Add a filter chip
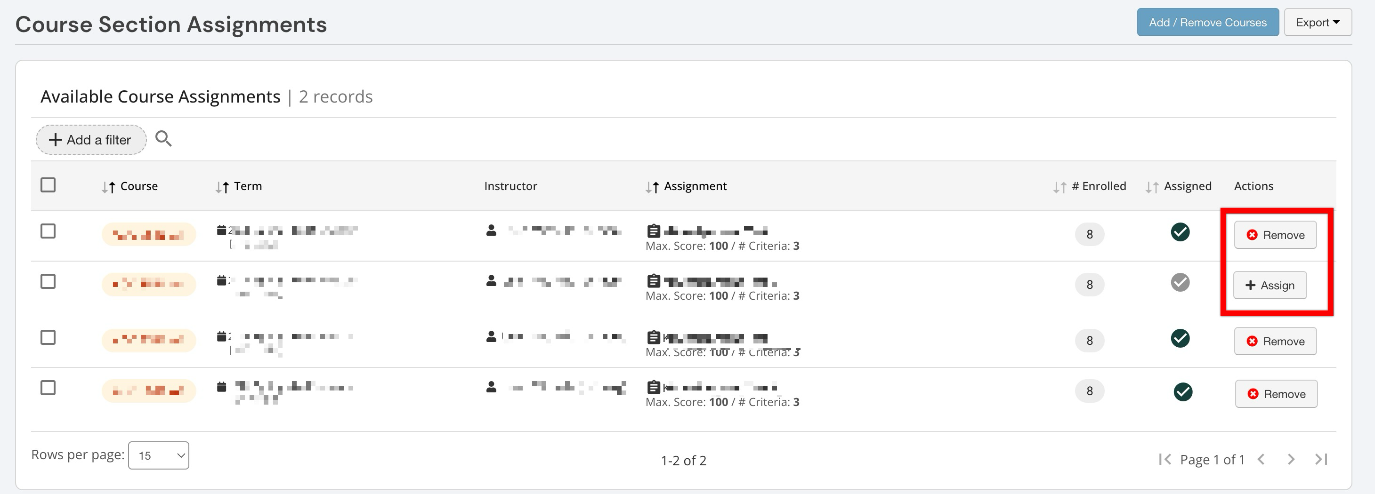 pyautogui.click(x=91, y=140)
